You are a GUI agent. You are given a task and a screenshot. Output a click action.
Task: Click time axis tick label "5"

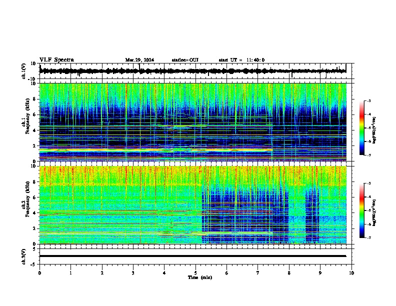[x=195, y=273]
